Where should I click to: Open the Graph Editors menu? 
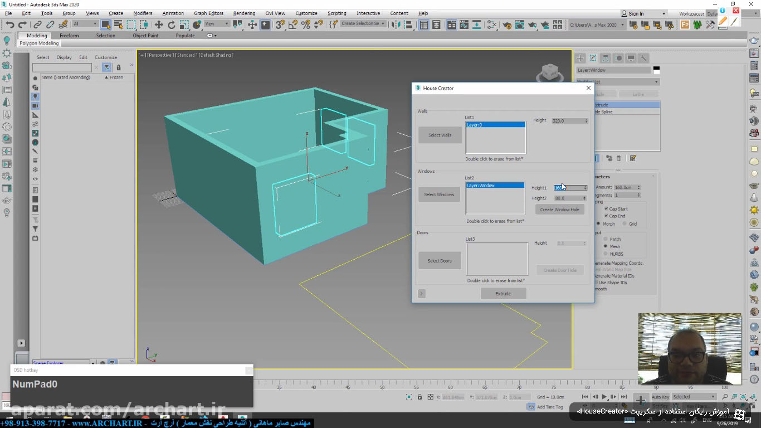(x=208, y=13)
